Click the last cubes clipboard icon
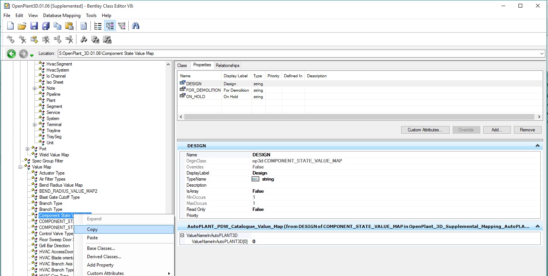Image resolution: width=548 pixels, height=276 pixels. 107,39
